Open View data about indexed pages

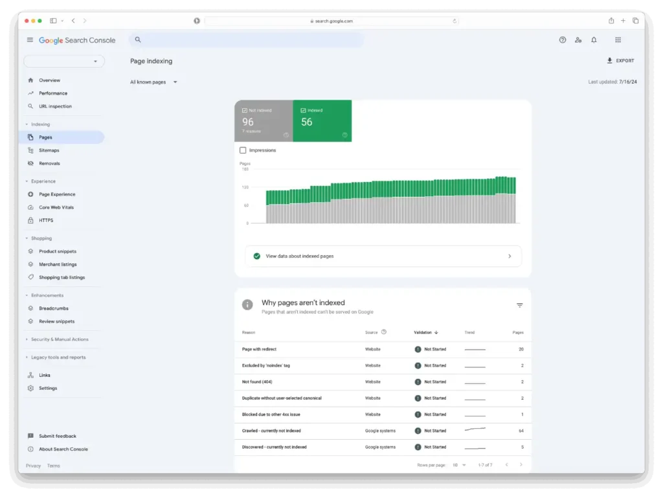[383, 256]
